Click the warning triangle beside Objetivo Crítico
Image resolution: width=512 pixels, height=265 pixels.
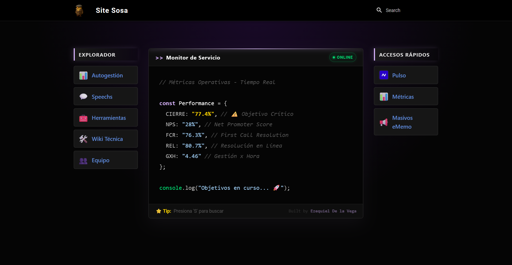coord(234,114)
